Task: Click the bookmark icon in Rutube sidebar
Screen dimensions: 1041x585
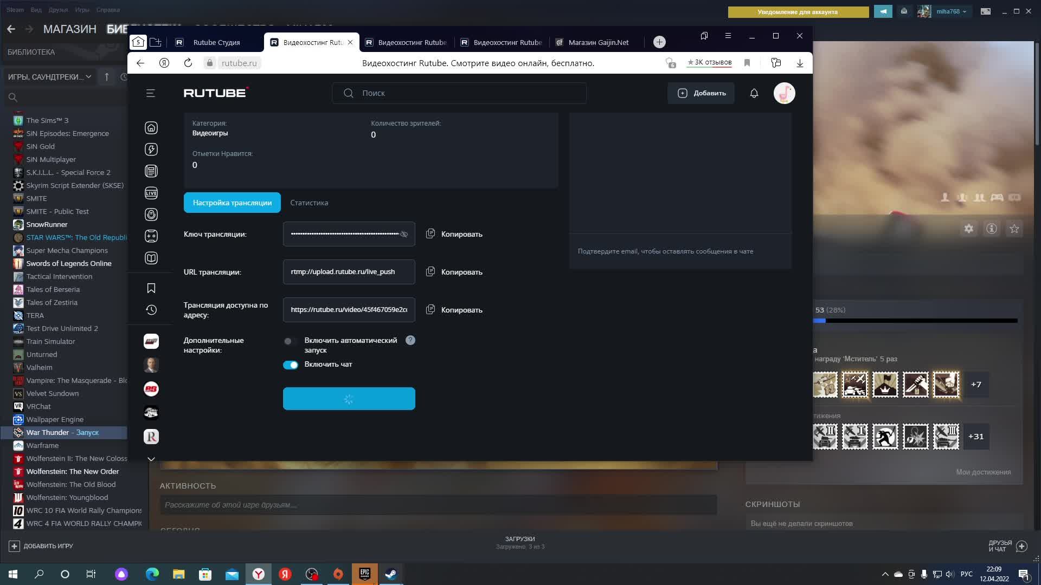Action: tap(151, 288)
